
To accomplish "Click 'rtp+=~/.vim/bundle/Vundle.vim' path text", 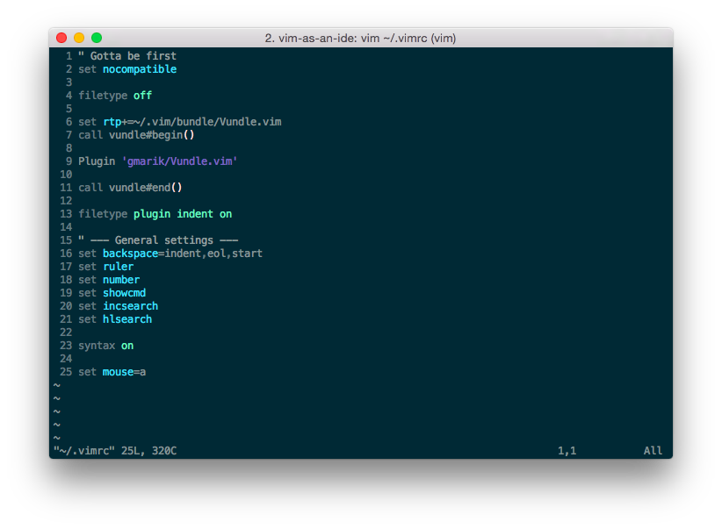I will (x=192, y=122).
